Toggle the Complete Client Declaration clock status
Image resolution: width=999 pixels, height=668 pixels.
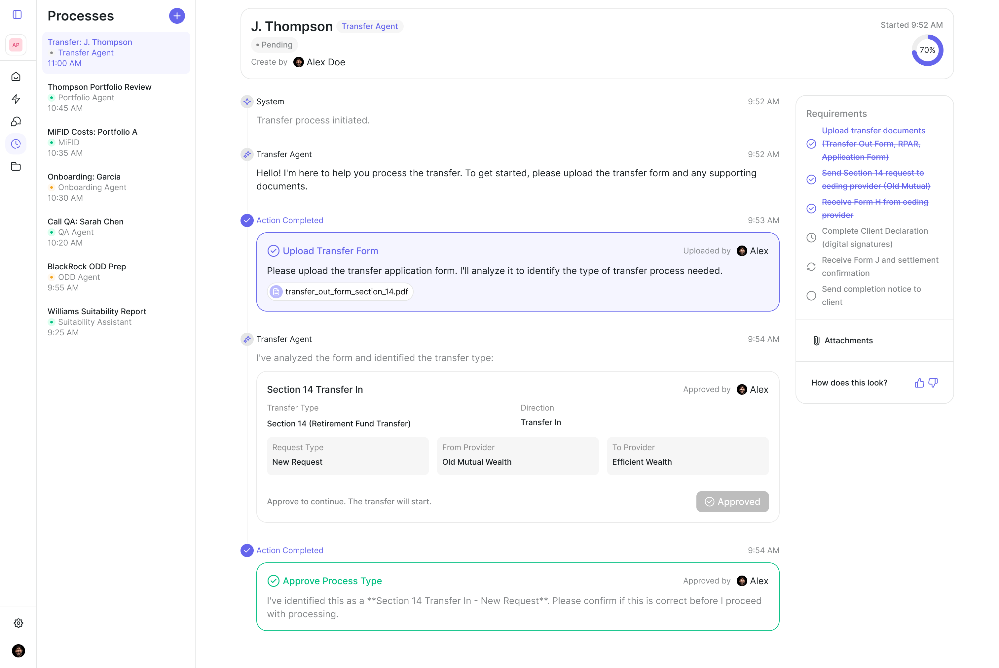[811, 238]
